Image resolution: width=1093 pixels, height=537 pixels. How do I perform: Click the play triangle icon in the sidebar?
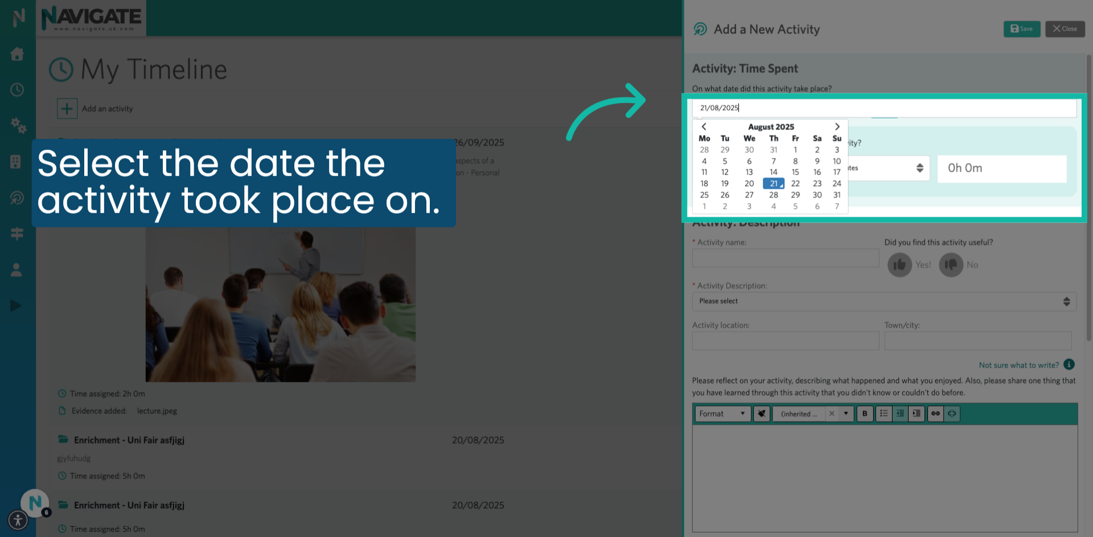16,305
